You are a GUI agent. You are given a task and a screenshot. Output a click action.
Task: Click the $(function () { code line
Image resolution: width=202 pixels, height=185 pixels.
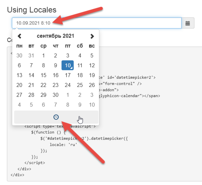[x=48, y=132]
